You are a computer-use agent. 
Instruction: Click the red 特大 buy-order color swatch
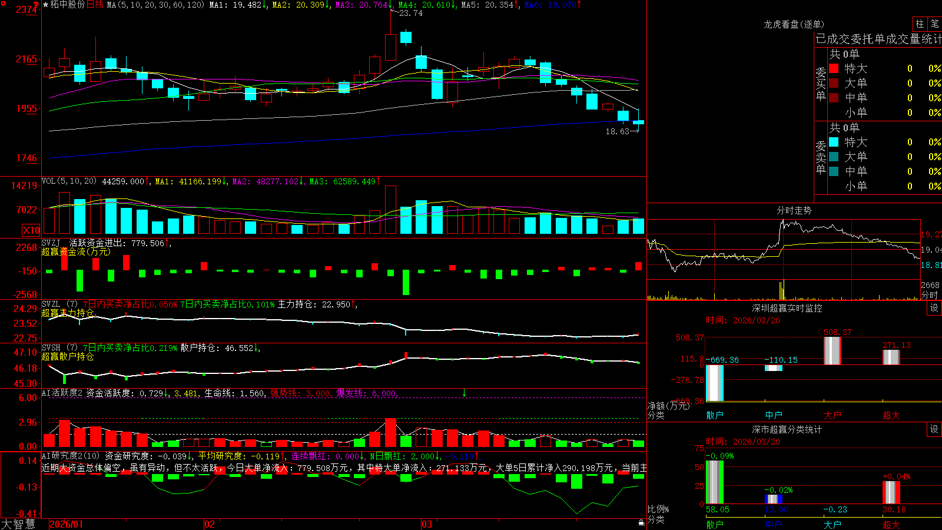click(834, 68)
